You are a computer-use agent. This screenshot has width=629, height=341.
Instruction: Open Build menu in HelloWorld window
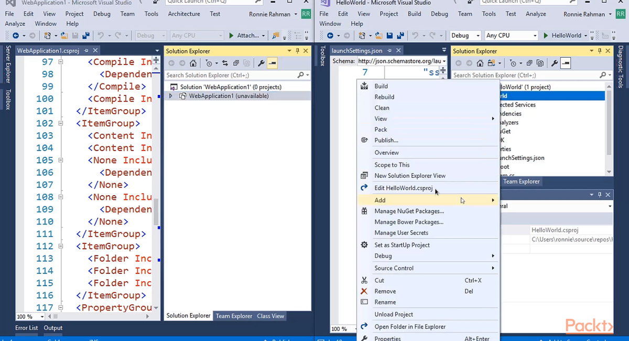414,14
